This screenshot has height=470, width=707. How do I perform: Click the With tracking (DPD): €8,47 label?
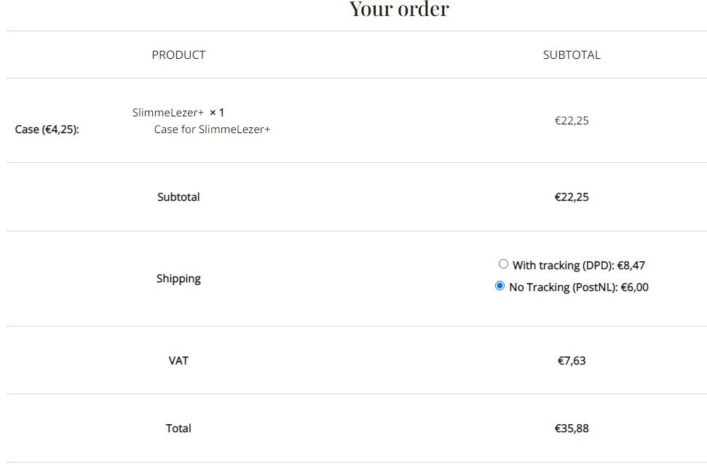(579, 266)
